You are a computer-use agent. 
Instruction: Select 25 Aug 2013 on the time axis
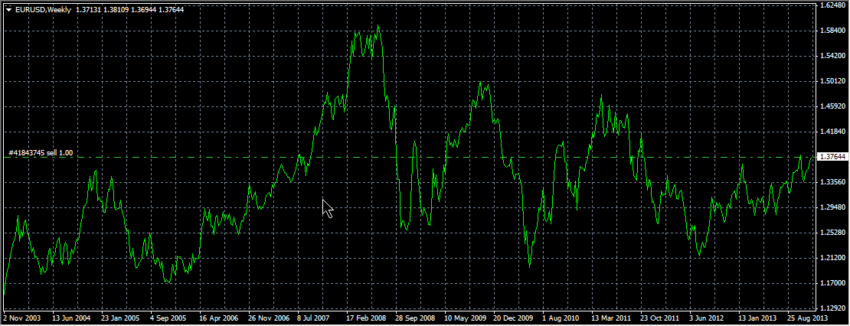tap(807, 318)
